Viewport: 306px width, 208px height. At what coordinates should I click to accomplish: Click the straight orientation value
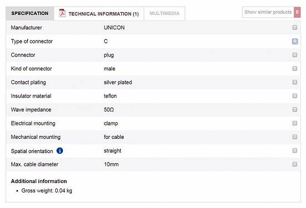coord(112,151)
